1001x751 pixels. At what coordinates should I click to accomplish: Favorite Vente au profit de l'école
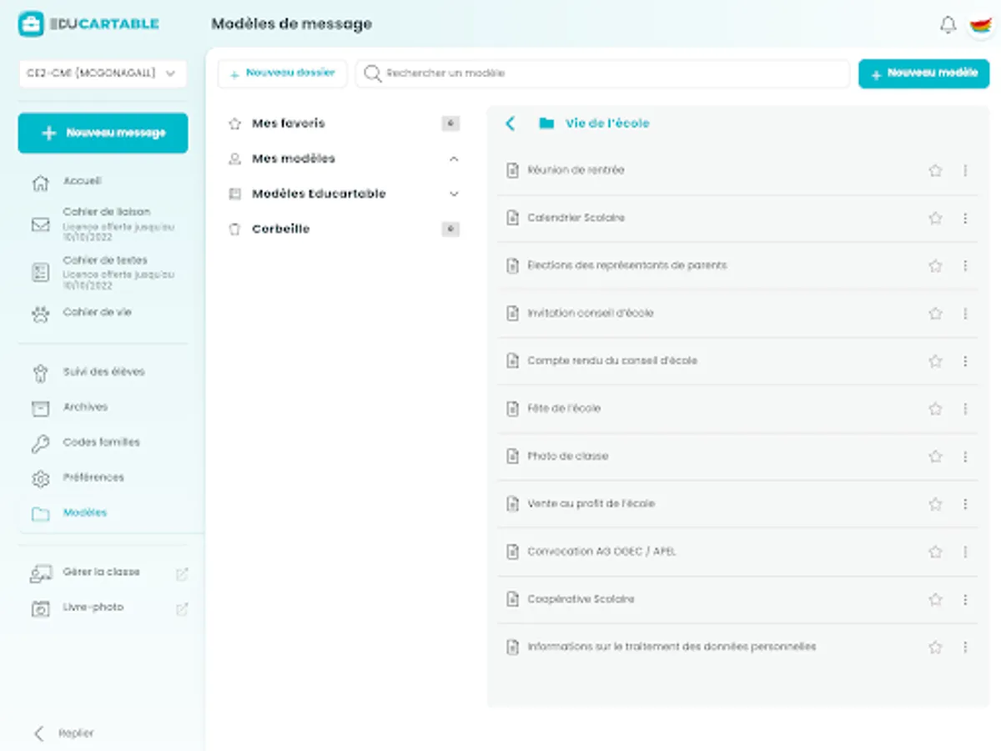(935, 504)
